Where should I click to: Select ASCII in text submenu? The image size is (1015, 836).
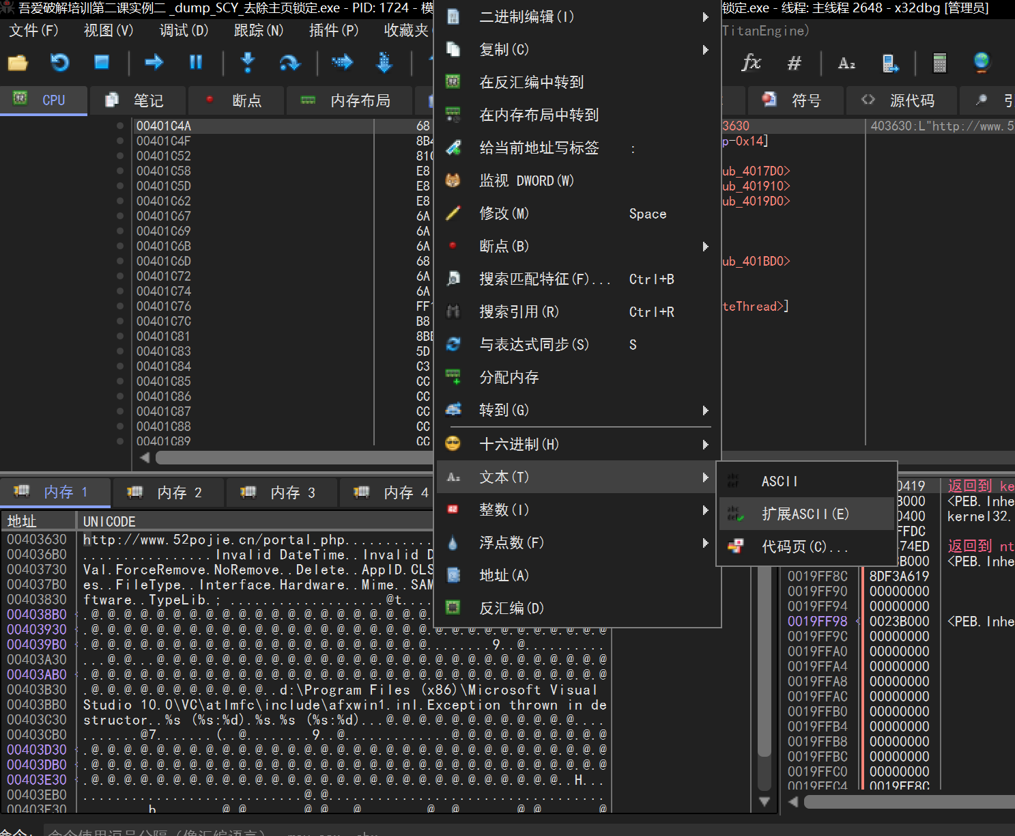pos(806,481)
